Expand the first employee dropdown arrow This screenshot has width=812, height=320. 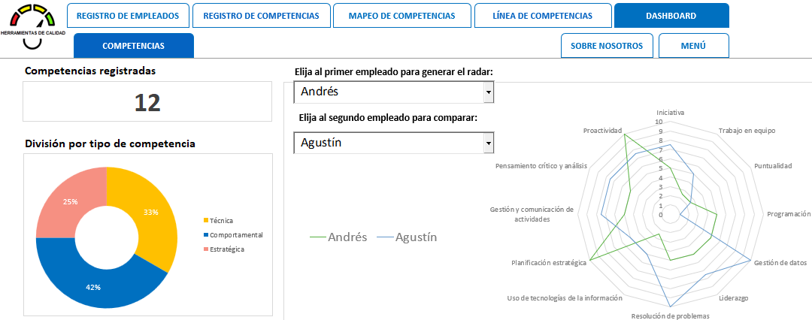(x=489, y=92)
